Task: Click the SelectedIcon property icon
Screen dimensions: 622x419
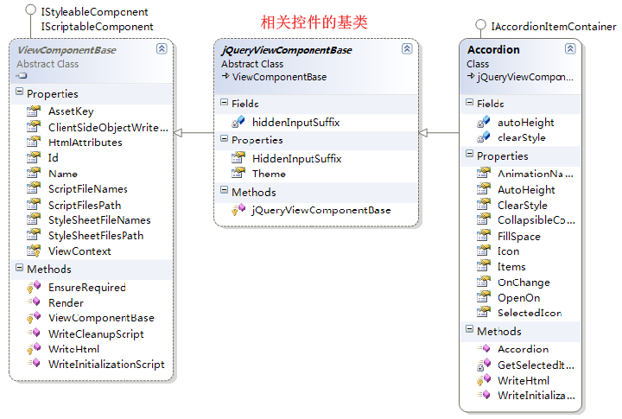Action: click(484, 312)
